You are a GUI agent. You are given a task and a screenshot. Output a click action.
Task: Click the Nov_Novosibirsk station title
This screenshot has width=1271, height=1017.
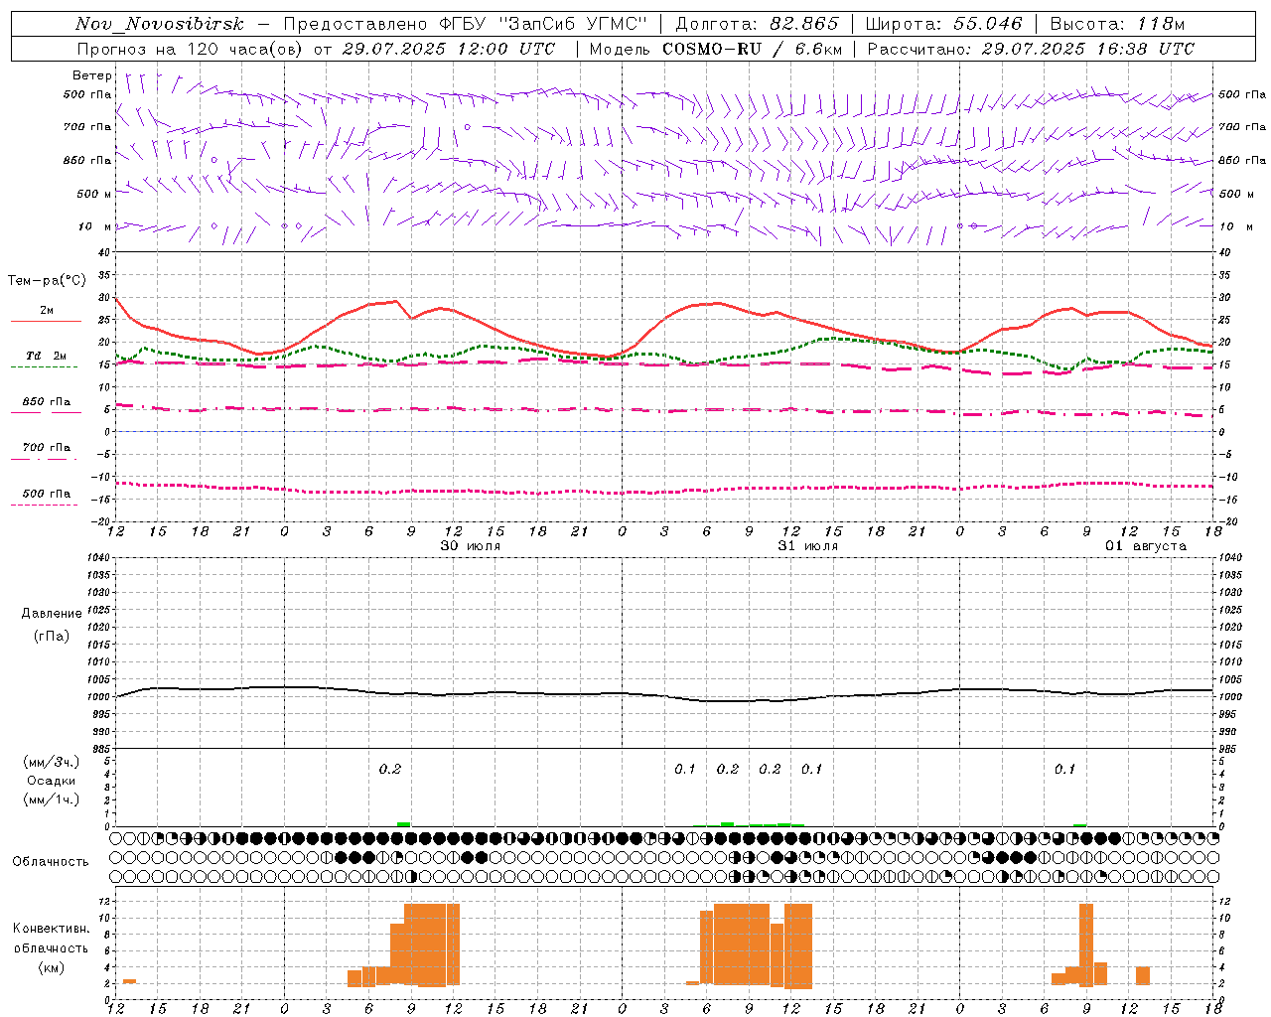point(160,24)
